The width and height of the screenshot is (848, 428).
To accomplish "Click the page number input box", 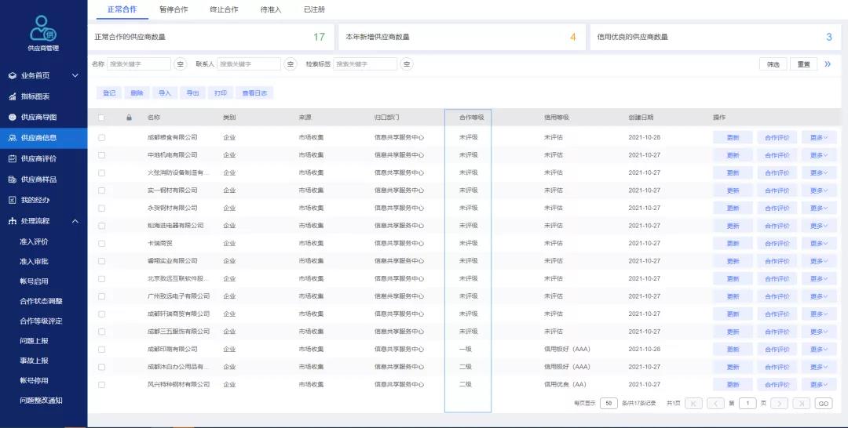I will [x=747, y=403].
